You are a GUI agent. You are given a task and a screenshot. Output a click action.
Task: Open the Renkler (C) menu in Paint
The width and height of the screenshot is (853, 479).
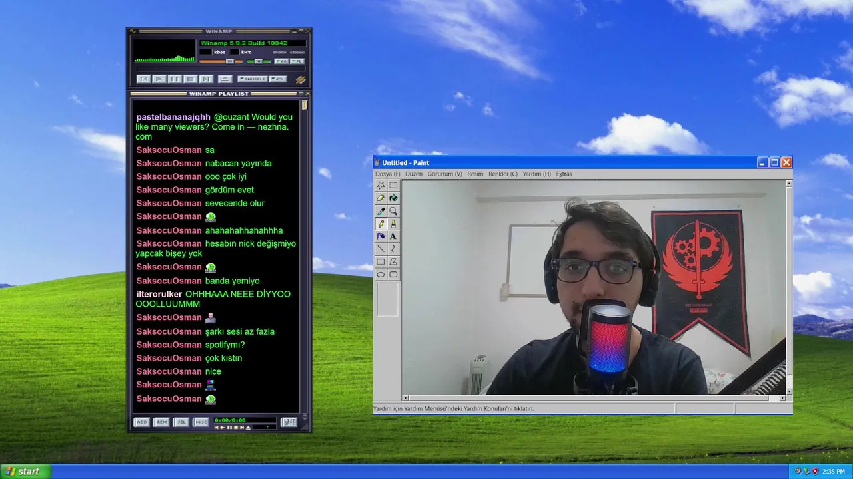pyautogui.click(x=503, y=174)
